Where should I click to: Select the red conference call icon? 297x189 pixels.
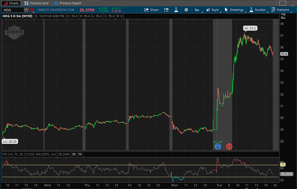(229, 146)
